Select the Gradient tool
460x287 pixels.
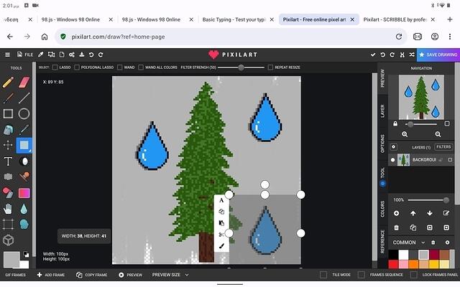point(24,193)
